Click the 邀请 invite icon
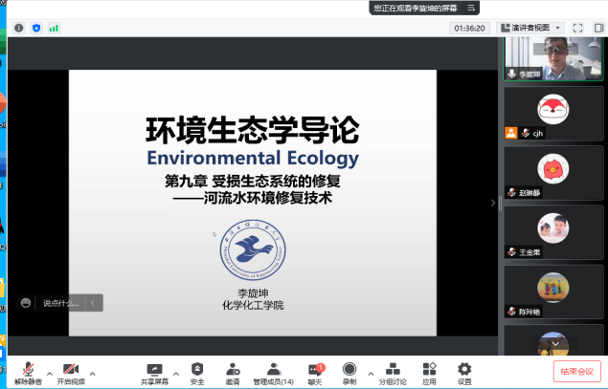The height and width of the screenshot is (389, 608). [233, 372]
